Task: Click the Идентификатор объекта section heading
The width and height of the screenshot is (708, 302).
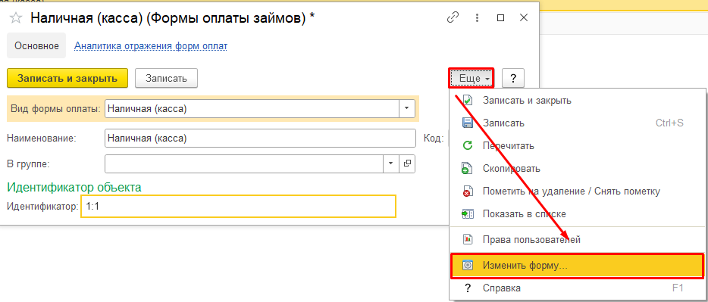Action: 74,187
